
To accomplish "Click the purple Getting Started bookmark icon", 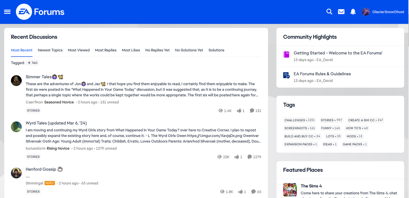I will point(286,54).
